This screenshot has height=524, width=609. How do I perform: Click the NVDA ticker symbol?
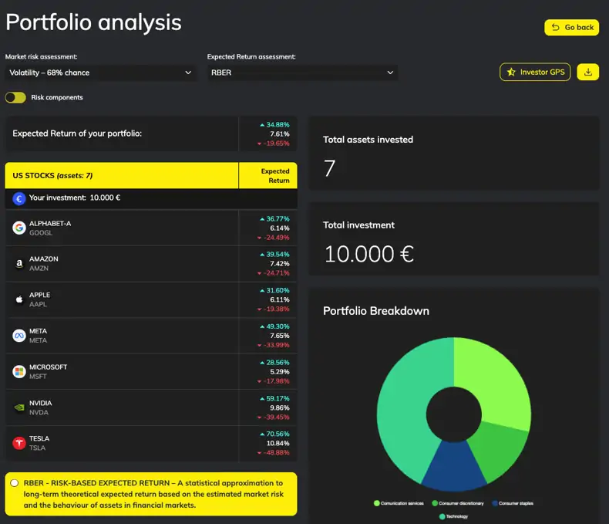pos(39,412)
